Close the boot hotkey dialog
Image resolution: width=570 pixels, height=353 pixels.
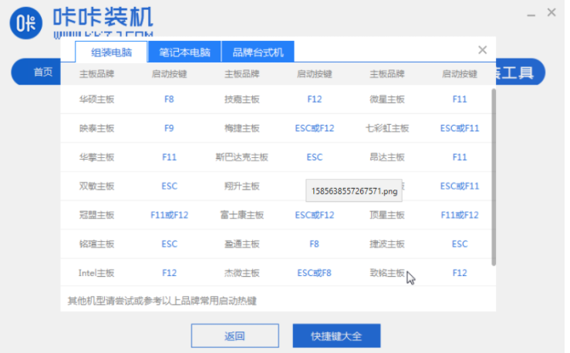482,50
